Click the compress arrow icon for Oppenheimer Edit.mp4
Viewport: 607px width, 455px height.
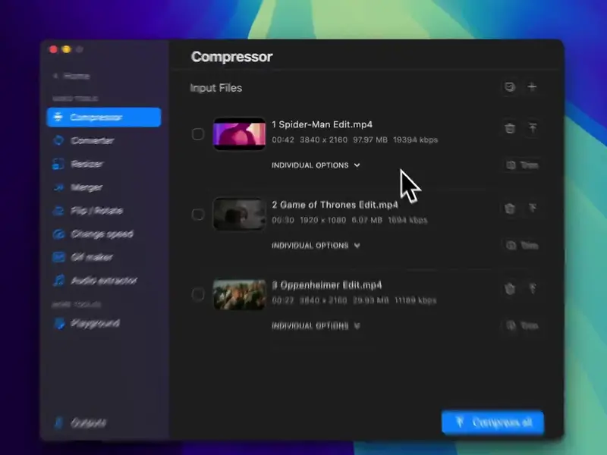(x=533, y=289)
